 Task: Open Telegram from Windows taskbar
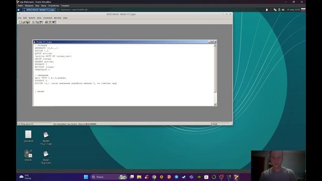click(177, 177)
